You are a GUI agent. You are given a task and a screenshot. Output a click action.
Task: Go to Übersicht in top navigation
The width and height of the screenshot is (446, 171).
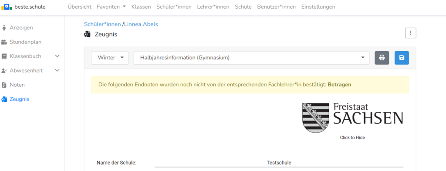point(80,7)
